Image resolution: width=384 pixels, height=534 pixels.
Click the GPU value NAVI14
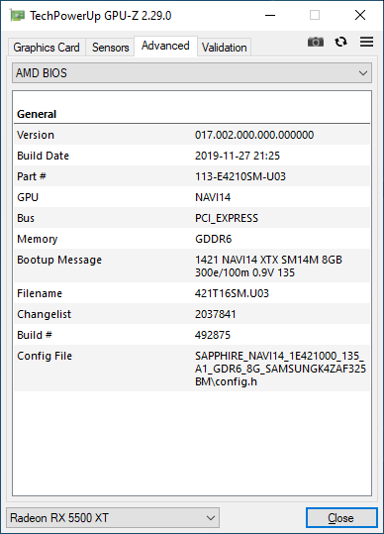(x=213, y=197)
